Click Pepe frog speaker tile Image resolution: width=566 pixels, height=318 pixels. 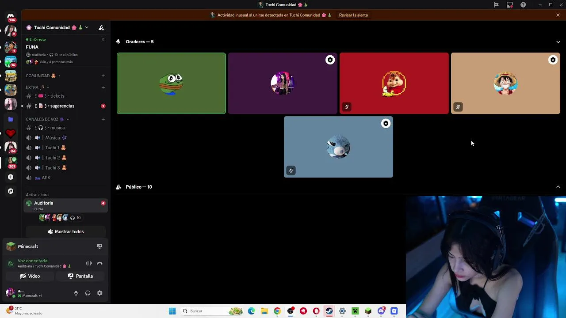coord(171,83)
